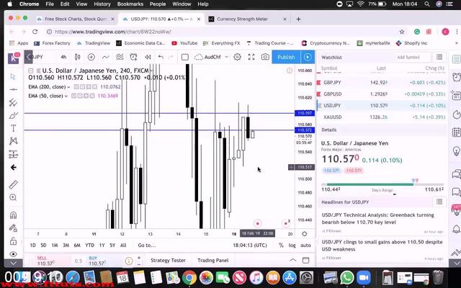
Task: Open the pitchfork drawing tools
Action: [13, 102]
